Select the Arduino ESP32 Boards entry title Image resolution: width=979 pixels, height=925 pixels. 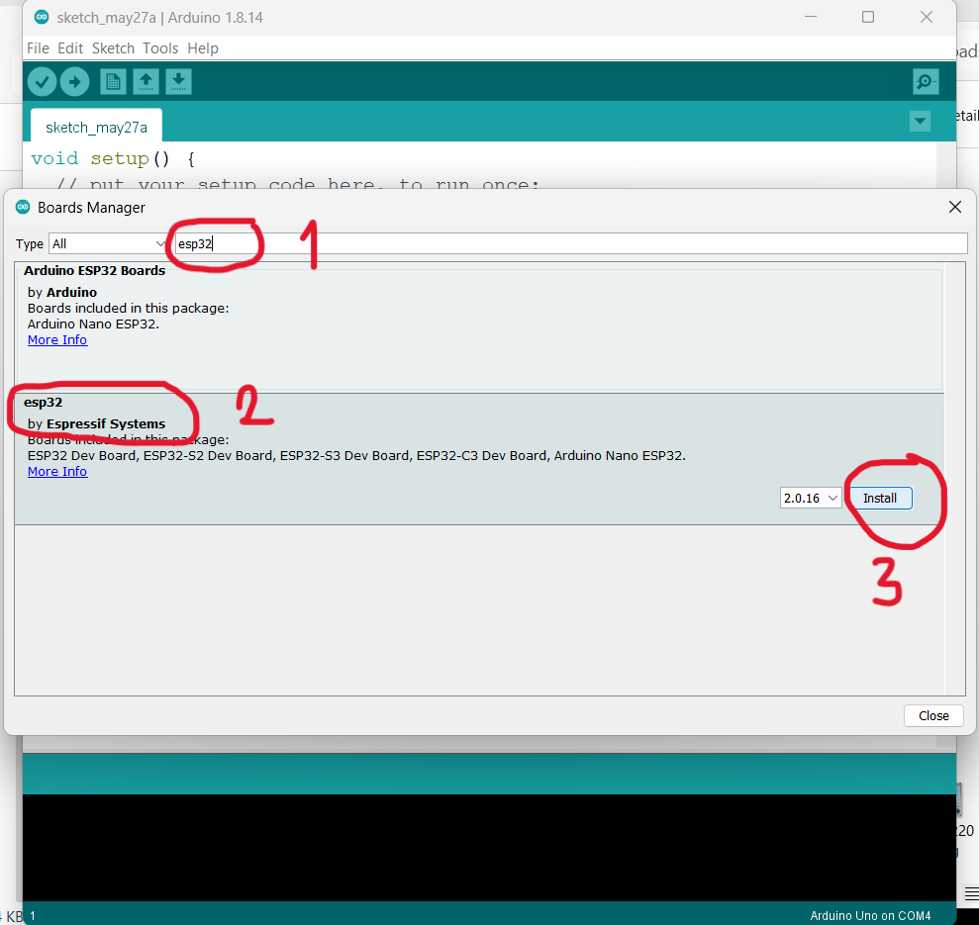click(x=94, y=271)
